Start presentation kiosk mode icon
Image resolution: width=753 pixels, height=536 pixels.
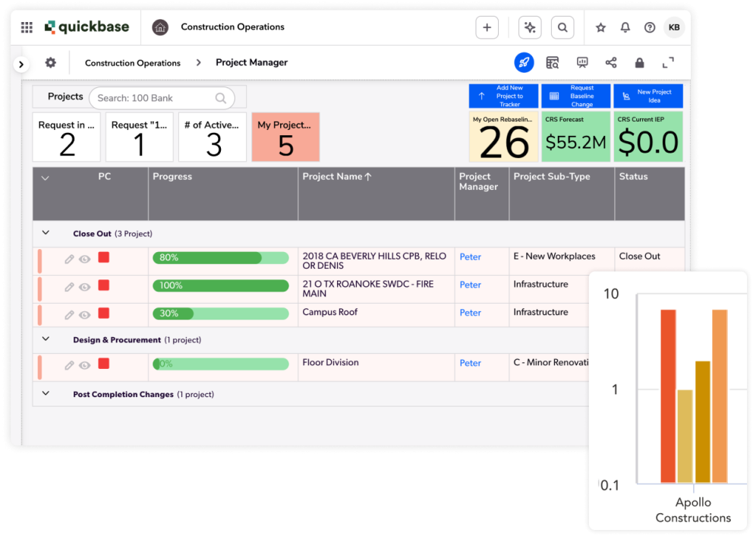coord(581,62)
